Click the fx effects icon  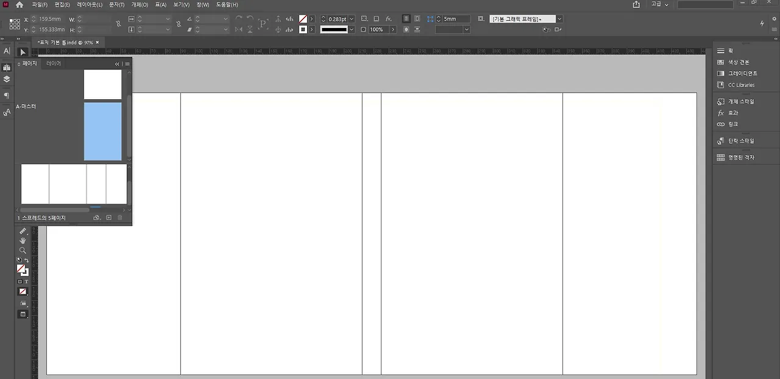point(389,19)
